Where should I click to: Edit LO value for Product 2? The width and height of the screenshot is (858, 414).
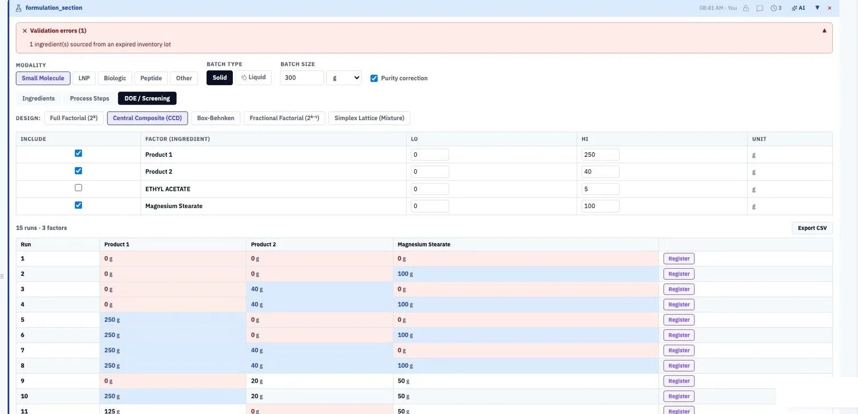click(430, 172)
